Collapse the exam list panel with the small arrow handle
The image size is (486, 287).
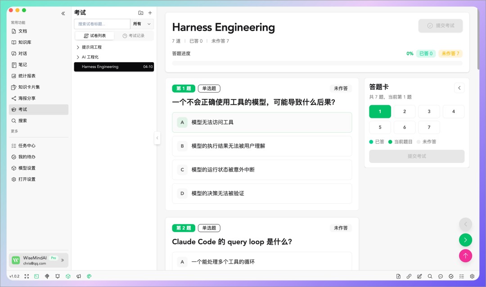point(157,138)
